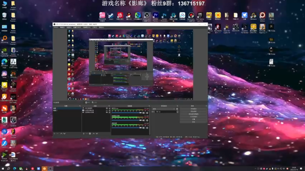Image resolution: width=305 pixels, height=171 pixels.
Task: Select scene "场景 2" in Scenes list
Action: point(67,110)
